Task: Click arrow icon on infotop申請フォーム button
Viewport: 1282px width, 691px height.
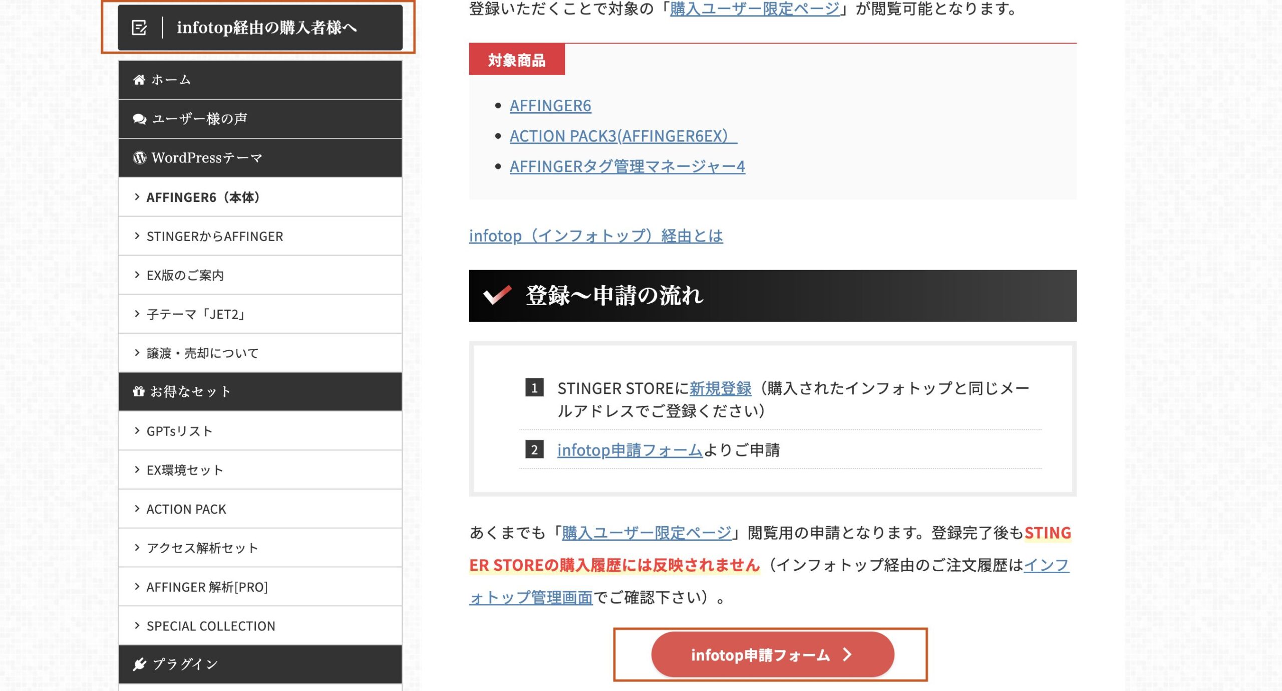Action: point(847,654)
